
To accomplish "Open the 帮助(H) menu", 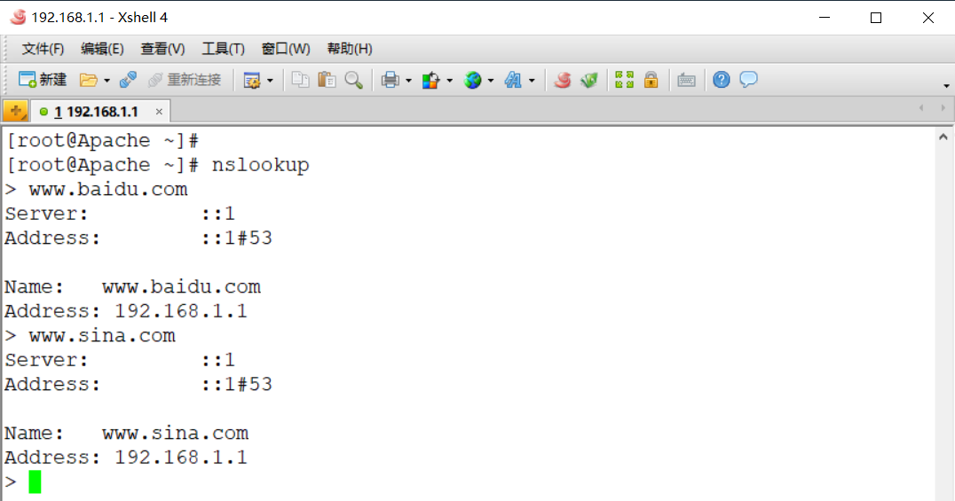I will tap(350, 49).
